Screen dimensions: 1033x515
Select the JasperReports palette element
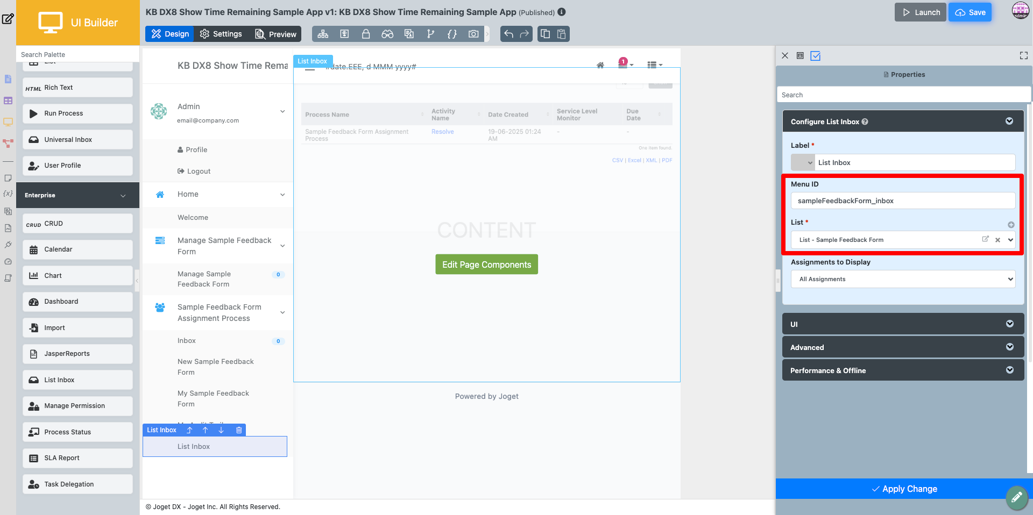[x=77, y=354]
